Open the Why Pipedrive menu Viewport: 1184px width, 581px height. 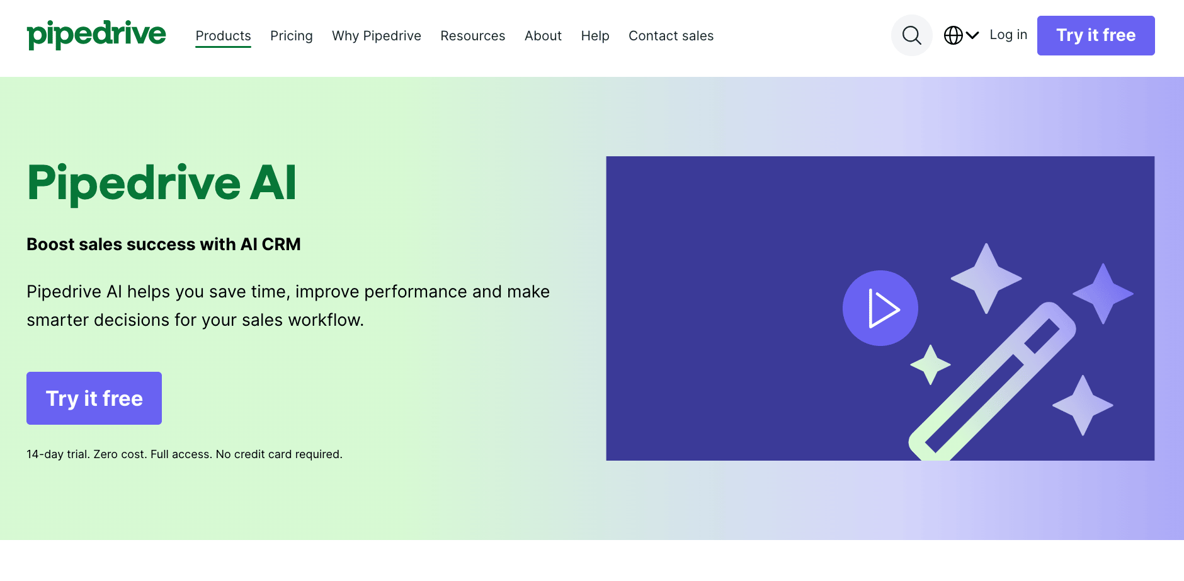376,36
